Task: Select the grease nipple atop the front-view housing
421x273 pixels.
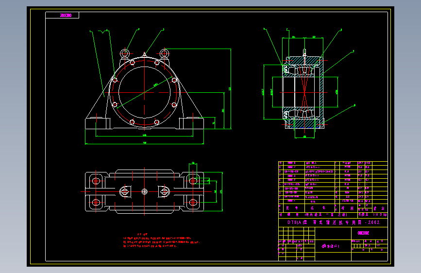Action: pyautogui.click(x=144, y=55)
